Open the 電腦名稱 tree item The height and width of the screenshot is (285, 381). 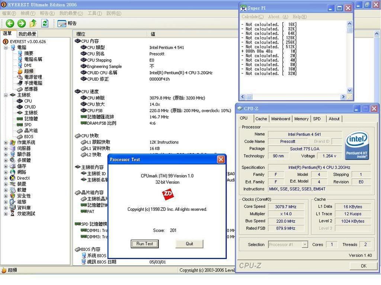pyautogui.click(x=33, y=59)
